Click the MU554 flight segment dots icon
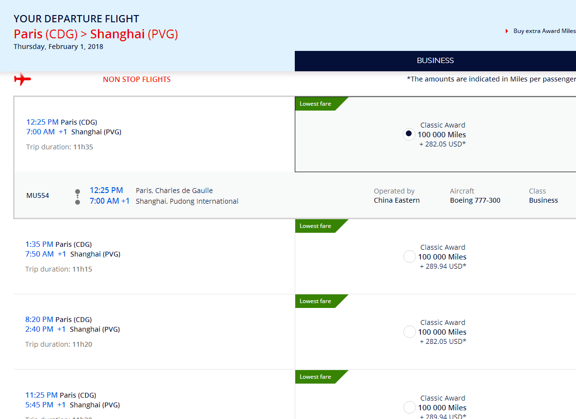Viewport: 576px width, 419px height. pyautogui.click(x=78, y=196)
